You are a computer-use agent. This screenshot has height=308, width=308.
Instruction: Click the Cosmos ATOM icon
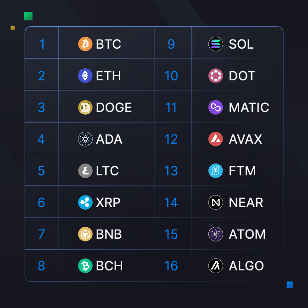tap(215, 234)
